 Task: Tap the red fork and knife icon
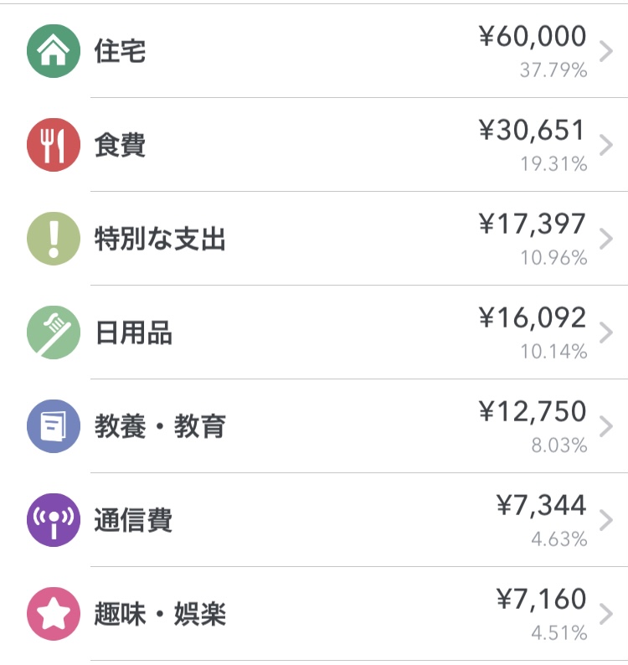click(x=54, y=145)
